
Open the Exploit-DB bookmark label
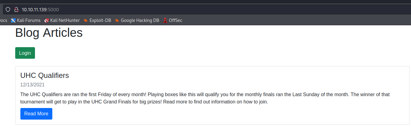pyautogui.click(x=100, y=20)
